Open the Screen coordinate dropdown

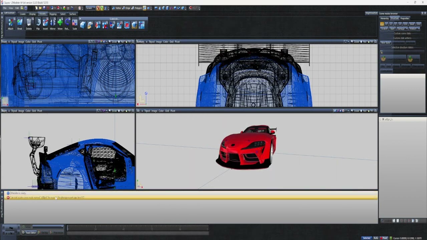90,8
